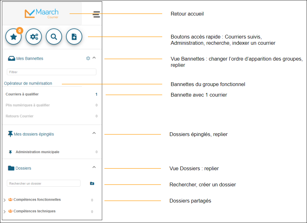This screenshot has width=307, height=223.
Task: Select the Retours Courrier basket
Action: click(20, 116)
